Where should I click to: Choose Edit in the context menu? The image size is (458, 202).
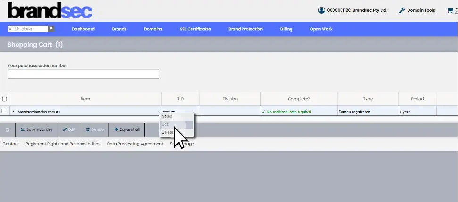click(x=176, y=124)
